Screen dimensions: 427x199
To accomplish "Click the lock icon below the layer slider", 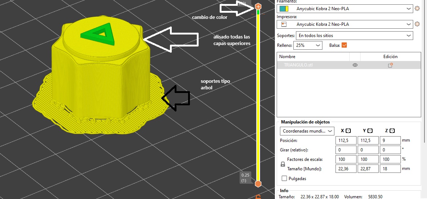I will (258, 197).
